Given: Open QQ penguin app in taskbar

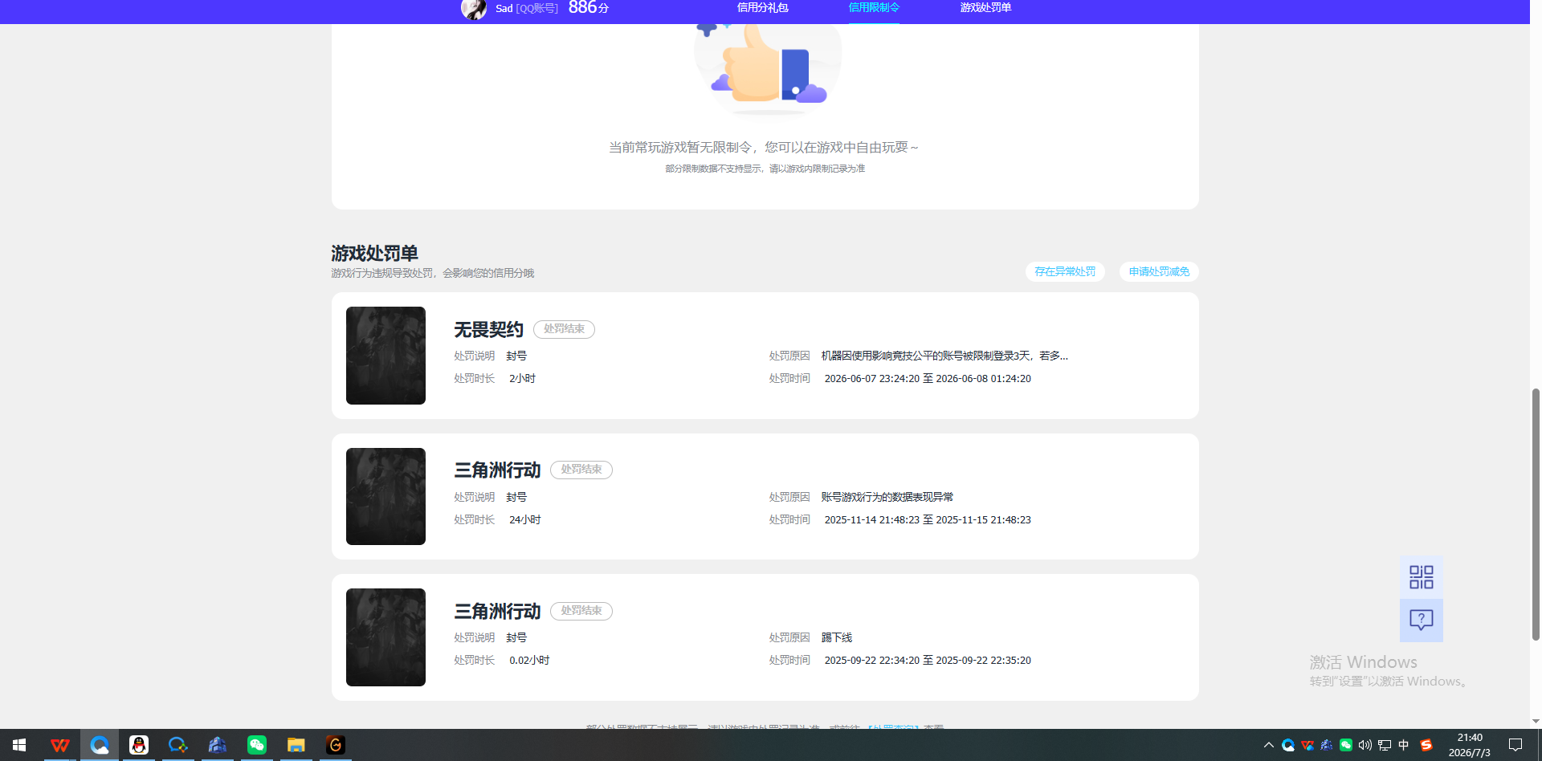Looking at the screenshot, I should tap(139, 745).
